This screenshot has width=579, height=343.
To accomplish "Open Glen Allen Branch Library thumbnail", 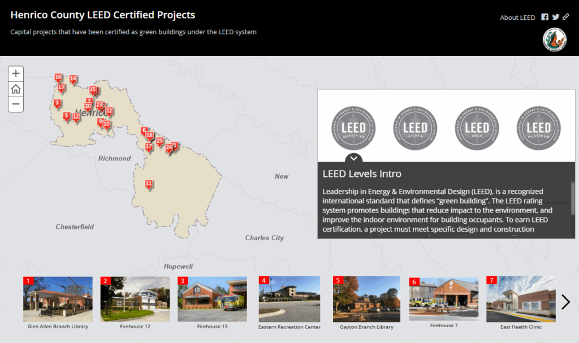I will point(58,299).
